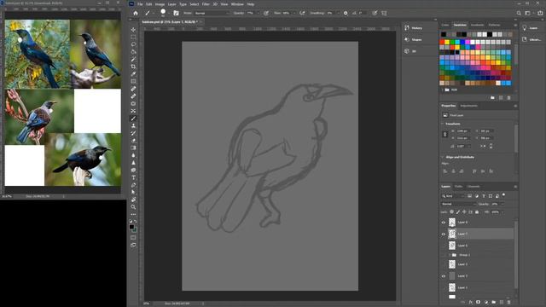Click the search icon at top right
546x307 pixels.
[x=519, y=13]
